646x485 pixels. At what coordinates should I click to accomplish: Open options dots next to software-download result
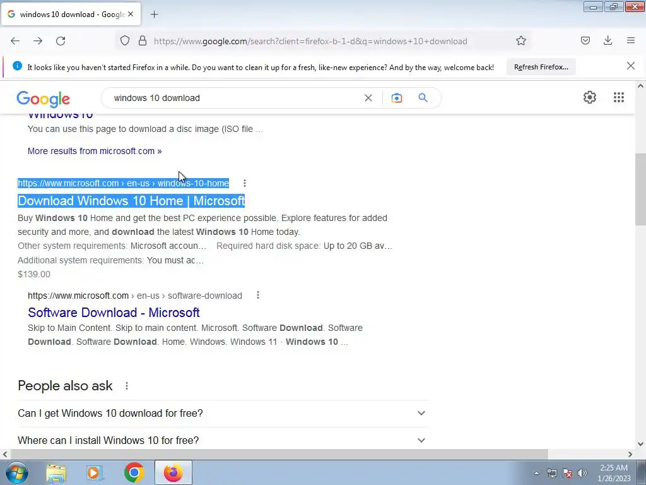click(258, 296)
